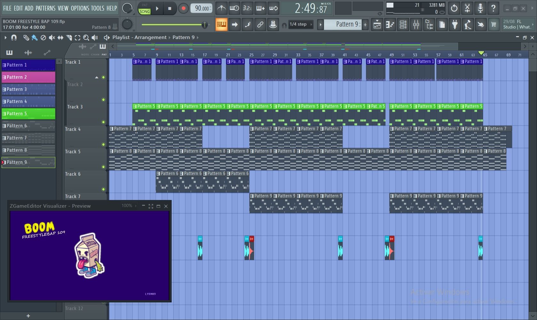This screenshot has height=320, width=537.
Task: Toggle step editing mode button
Action: (247, 24)
